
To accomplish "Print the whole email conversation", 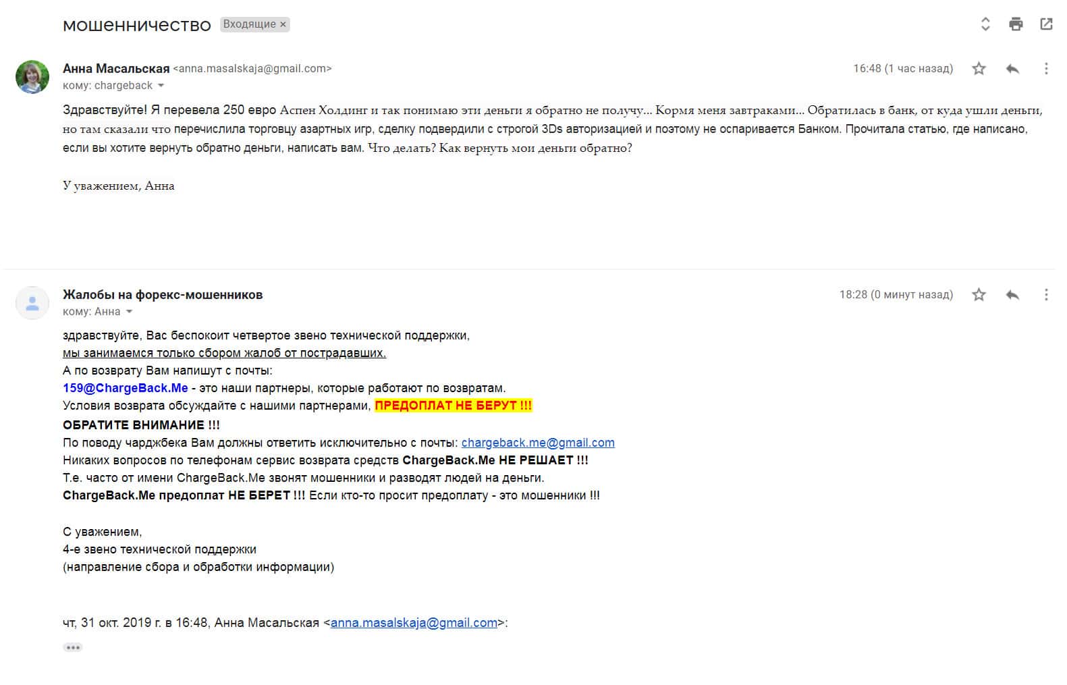I will [x=1016, y=24].
